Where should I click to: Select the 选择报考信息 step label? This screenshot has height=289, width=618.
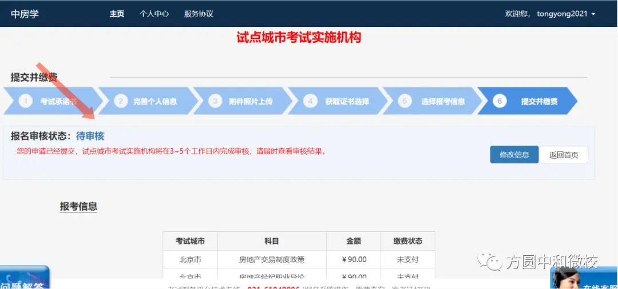click(443, 102)
